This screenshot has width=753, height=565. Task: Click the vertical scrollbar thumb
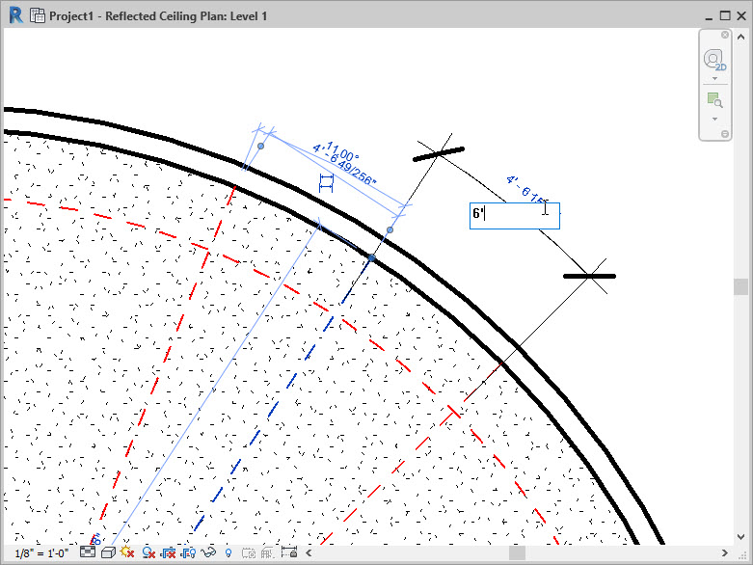click(740, 286)
